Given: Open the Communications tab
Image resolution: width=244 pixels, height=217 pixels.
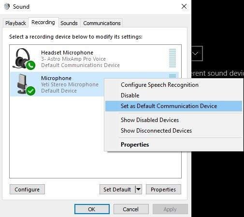Looking at the screenshot, I should [x=102, y=23].
